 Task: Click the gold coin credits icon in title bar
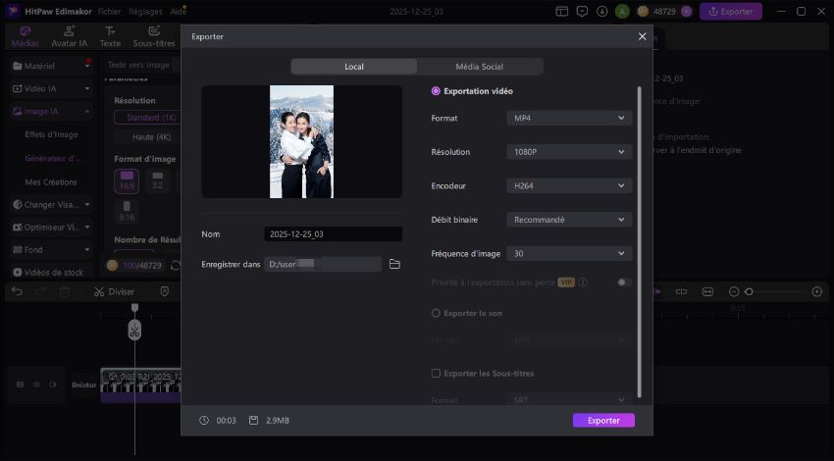tap(643, 11)
